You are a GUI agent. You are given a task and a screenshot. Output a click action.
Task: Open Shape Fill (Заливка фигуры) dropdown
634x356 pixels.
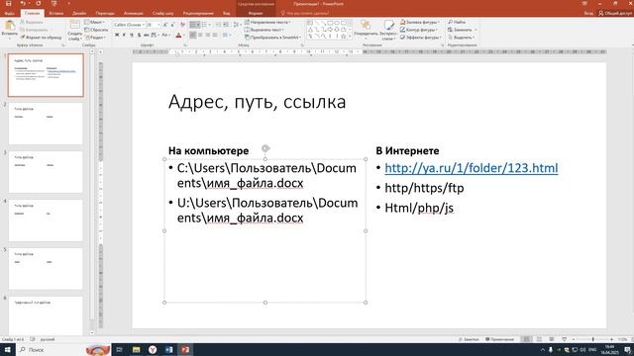click(x=420, y=22)
